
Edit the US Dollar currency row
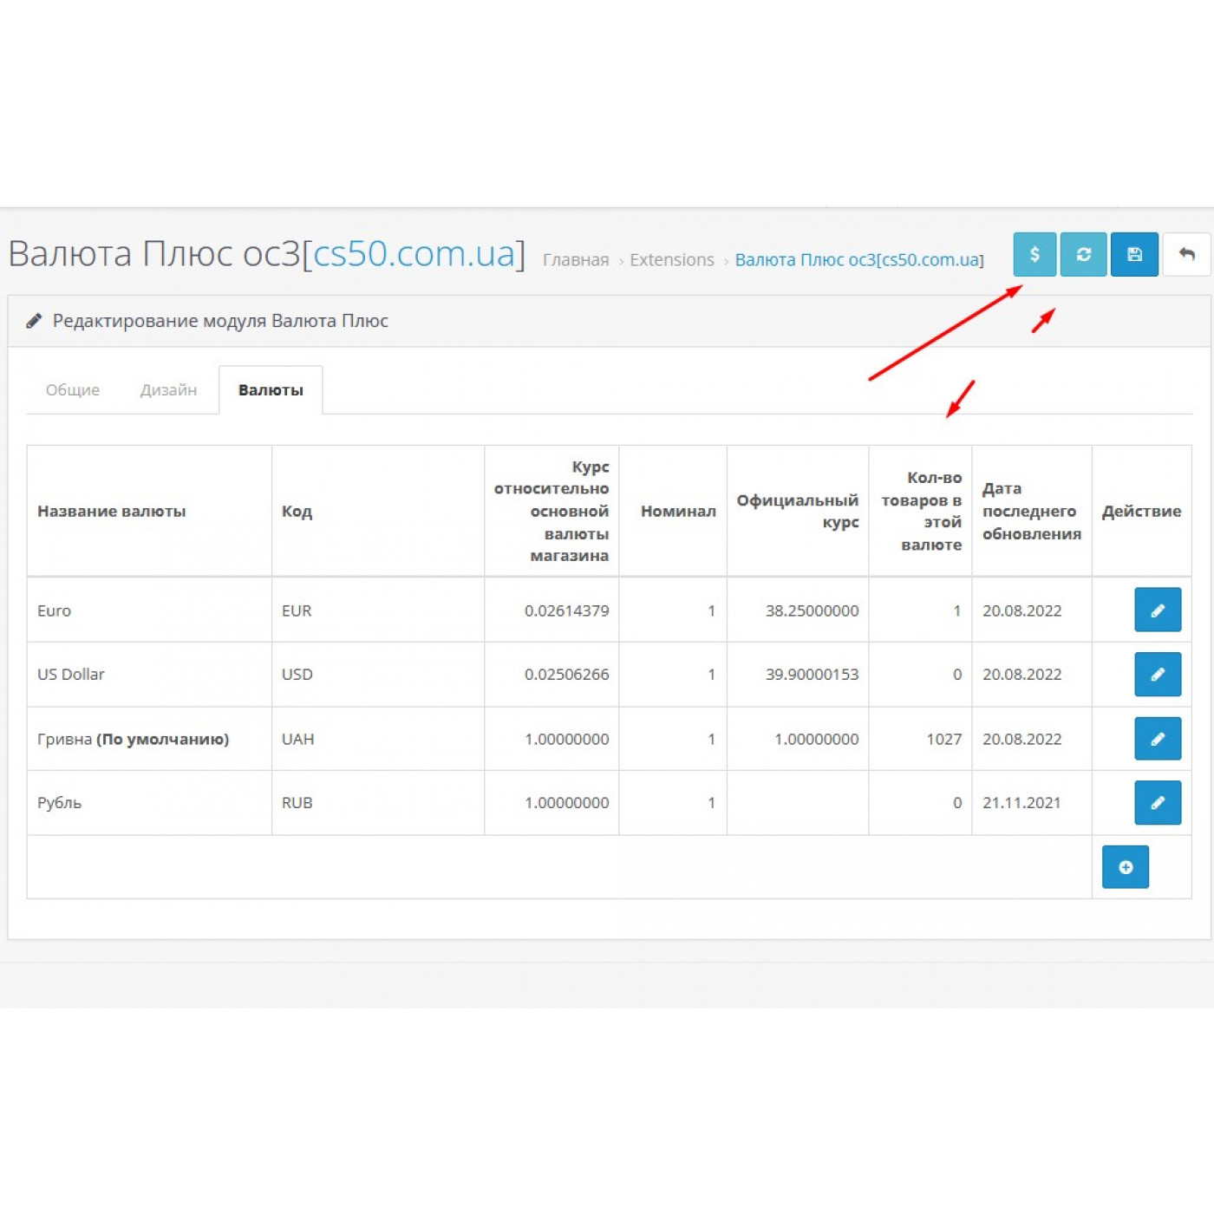point(1157,675)
